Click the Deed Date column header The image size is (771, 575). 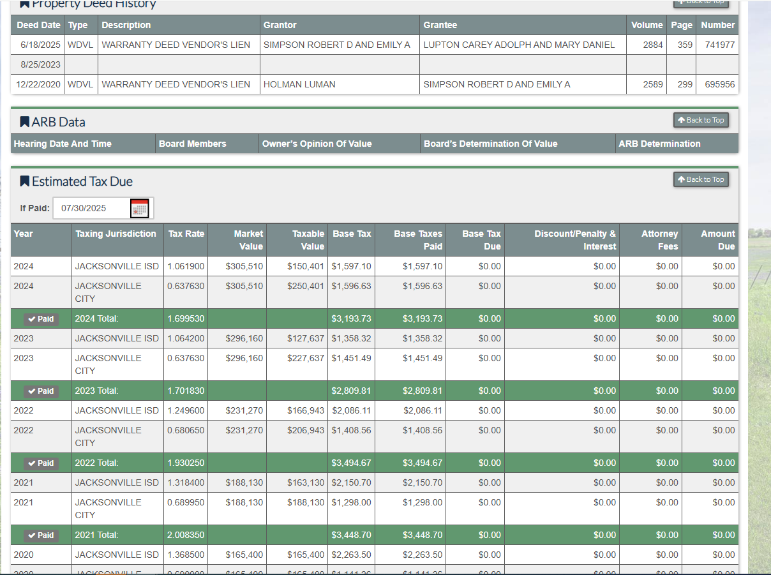(x=38, y=25)
